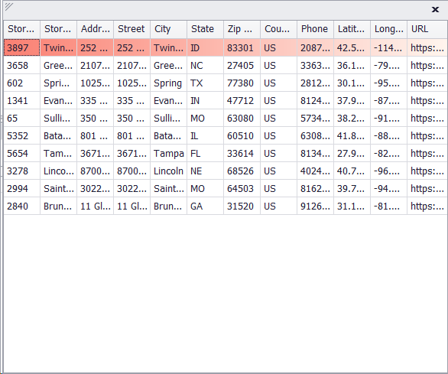Click phone cell '2812...' in row 602
Image resolution: width=448 pixels, height=374 pixels.
coord(315,83)
